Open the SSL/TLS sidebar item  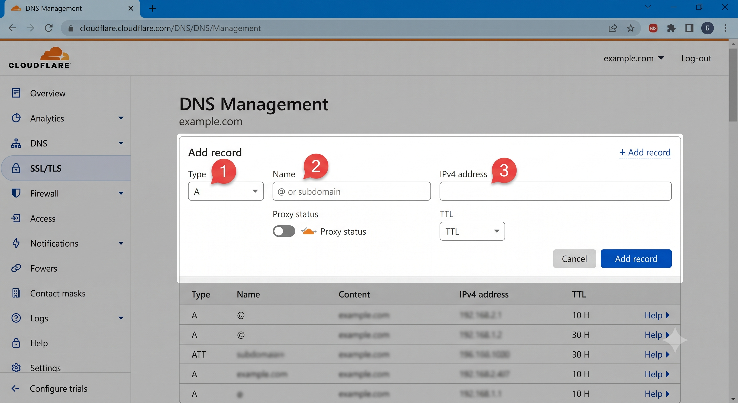(66, 168)
